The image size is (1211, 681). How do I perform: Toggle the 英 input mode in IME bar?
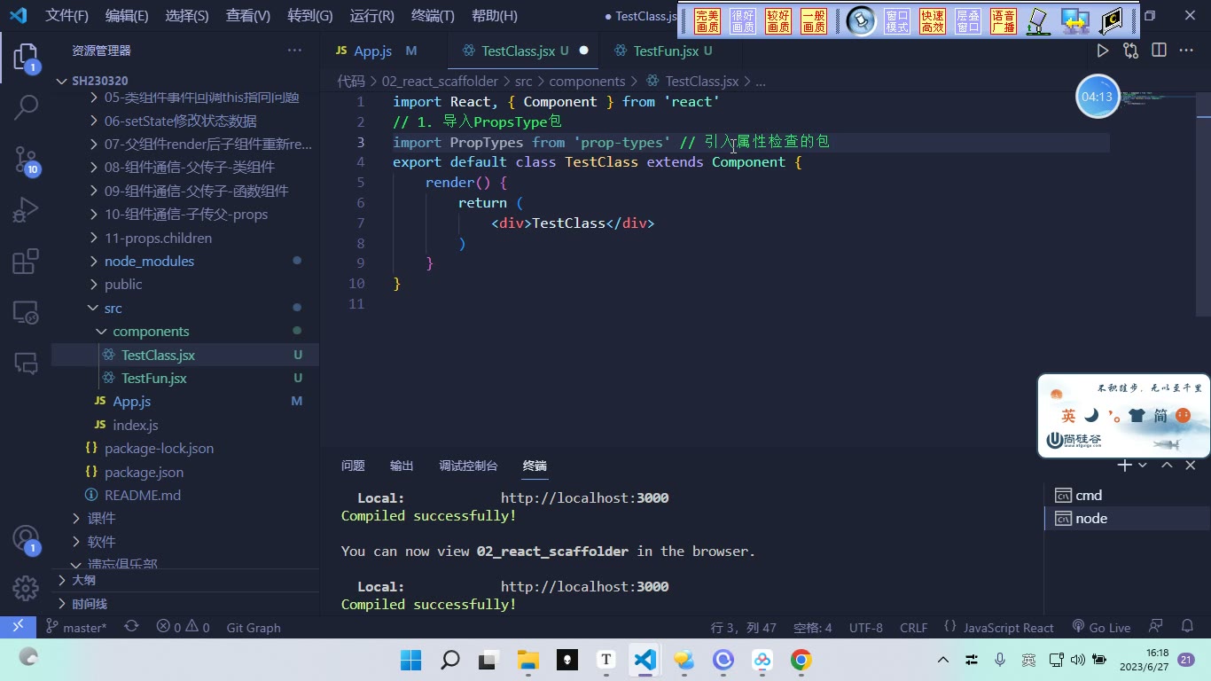pos(1068,416)
